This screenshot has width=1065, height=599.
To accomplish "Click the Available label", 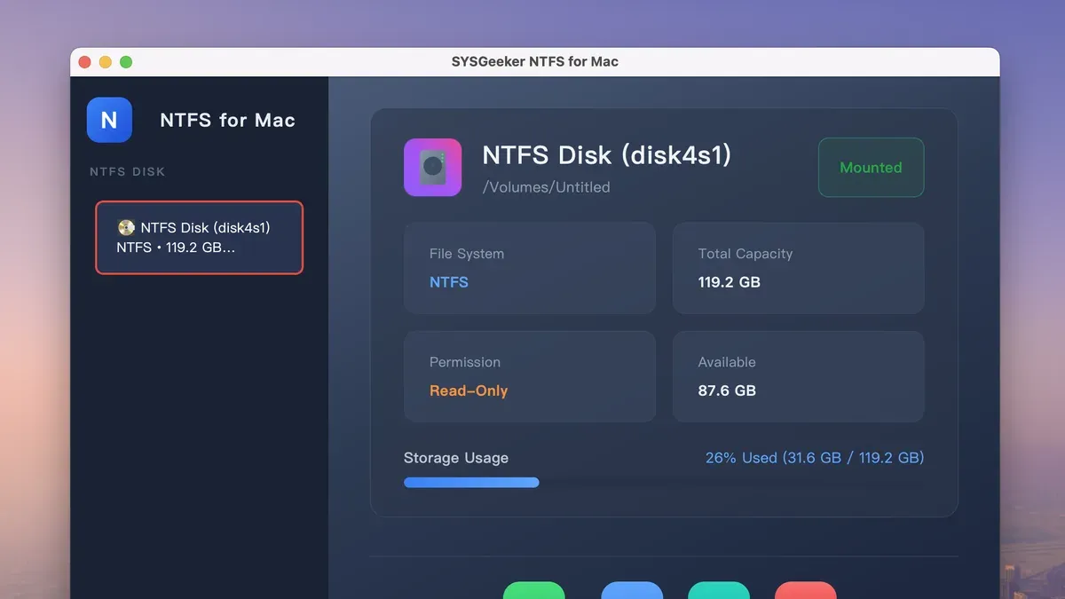I will click(x=727, y=362).
